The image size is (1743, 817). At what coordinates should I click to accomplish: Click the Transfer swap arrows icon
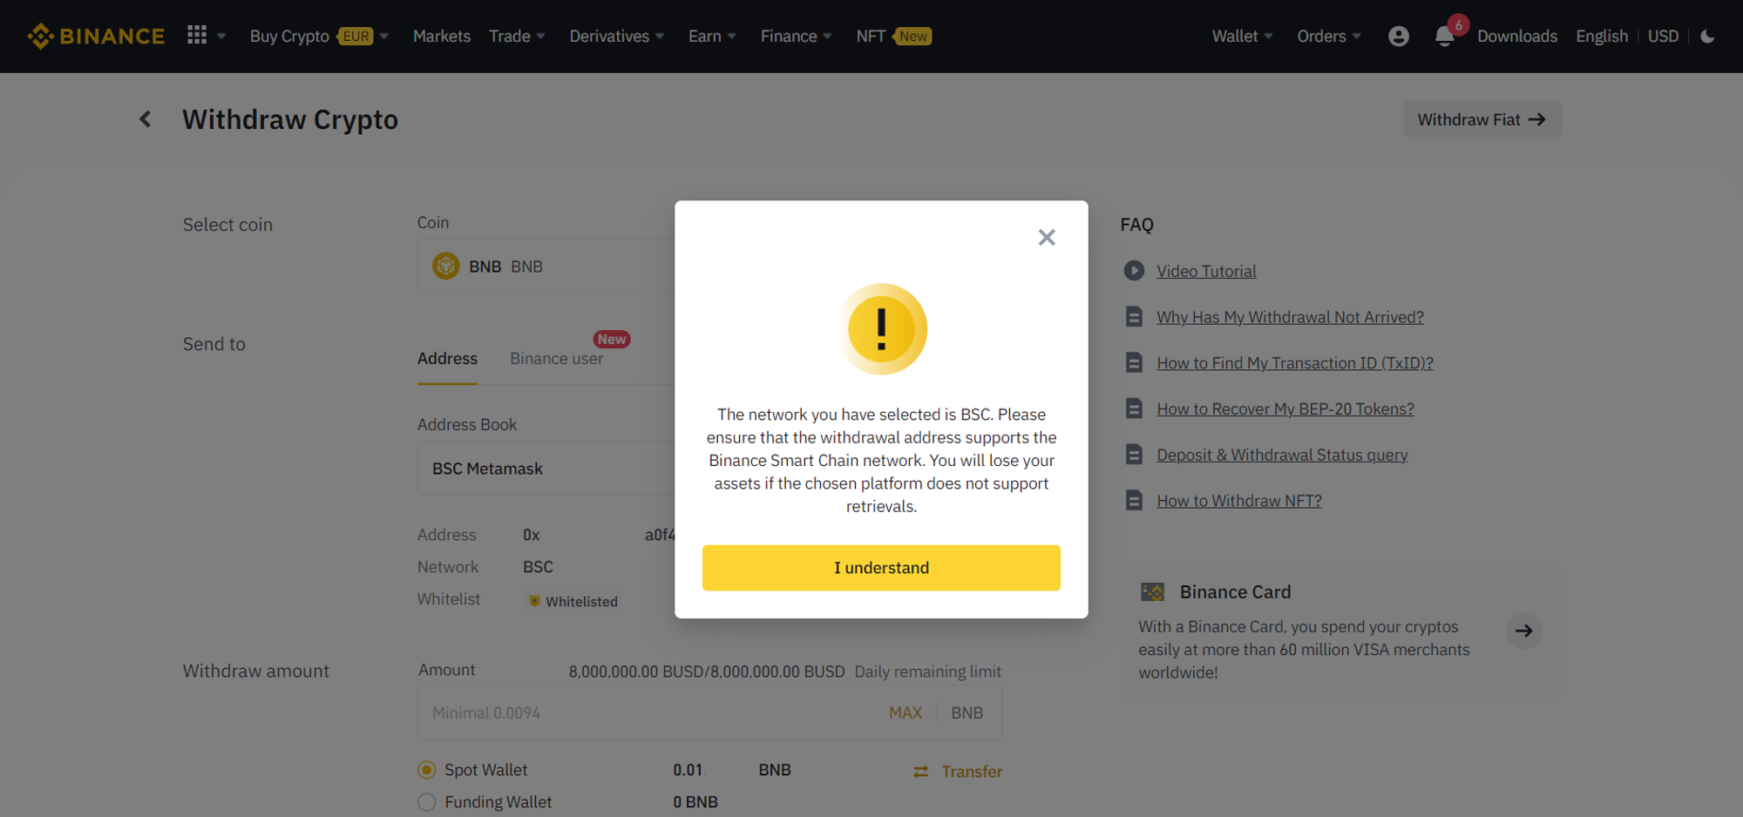pyautogui.click(x=921, y=771)
